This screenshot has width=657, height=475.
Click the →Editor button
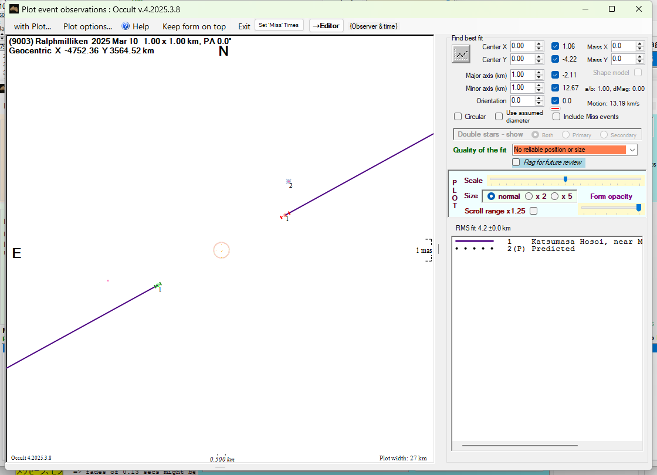[326, 26]
